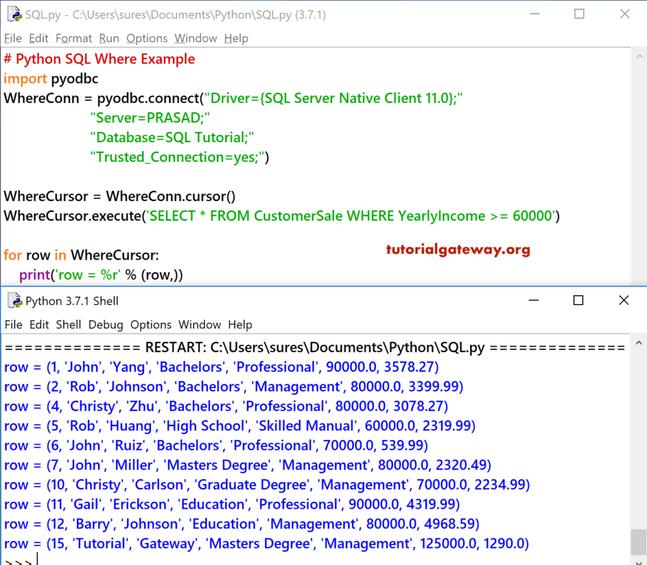Click the Python logo in the shell title bar

tap(13, 301)
